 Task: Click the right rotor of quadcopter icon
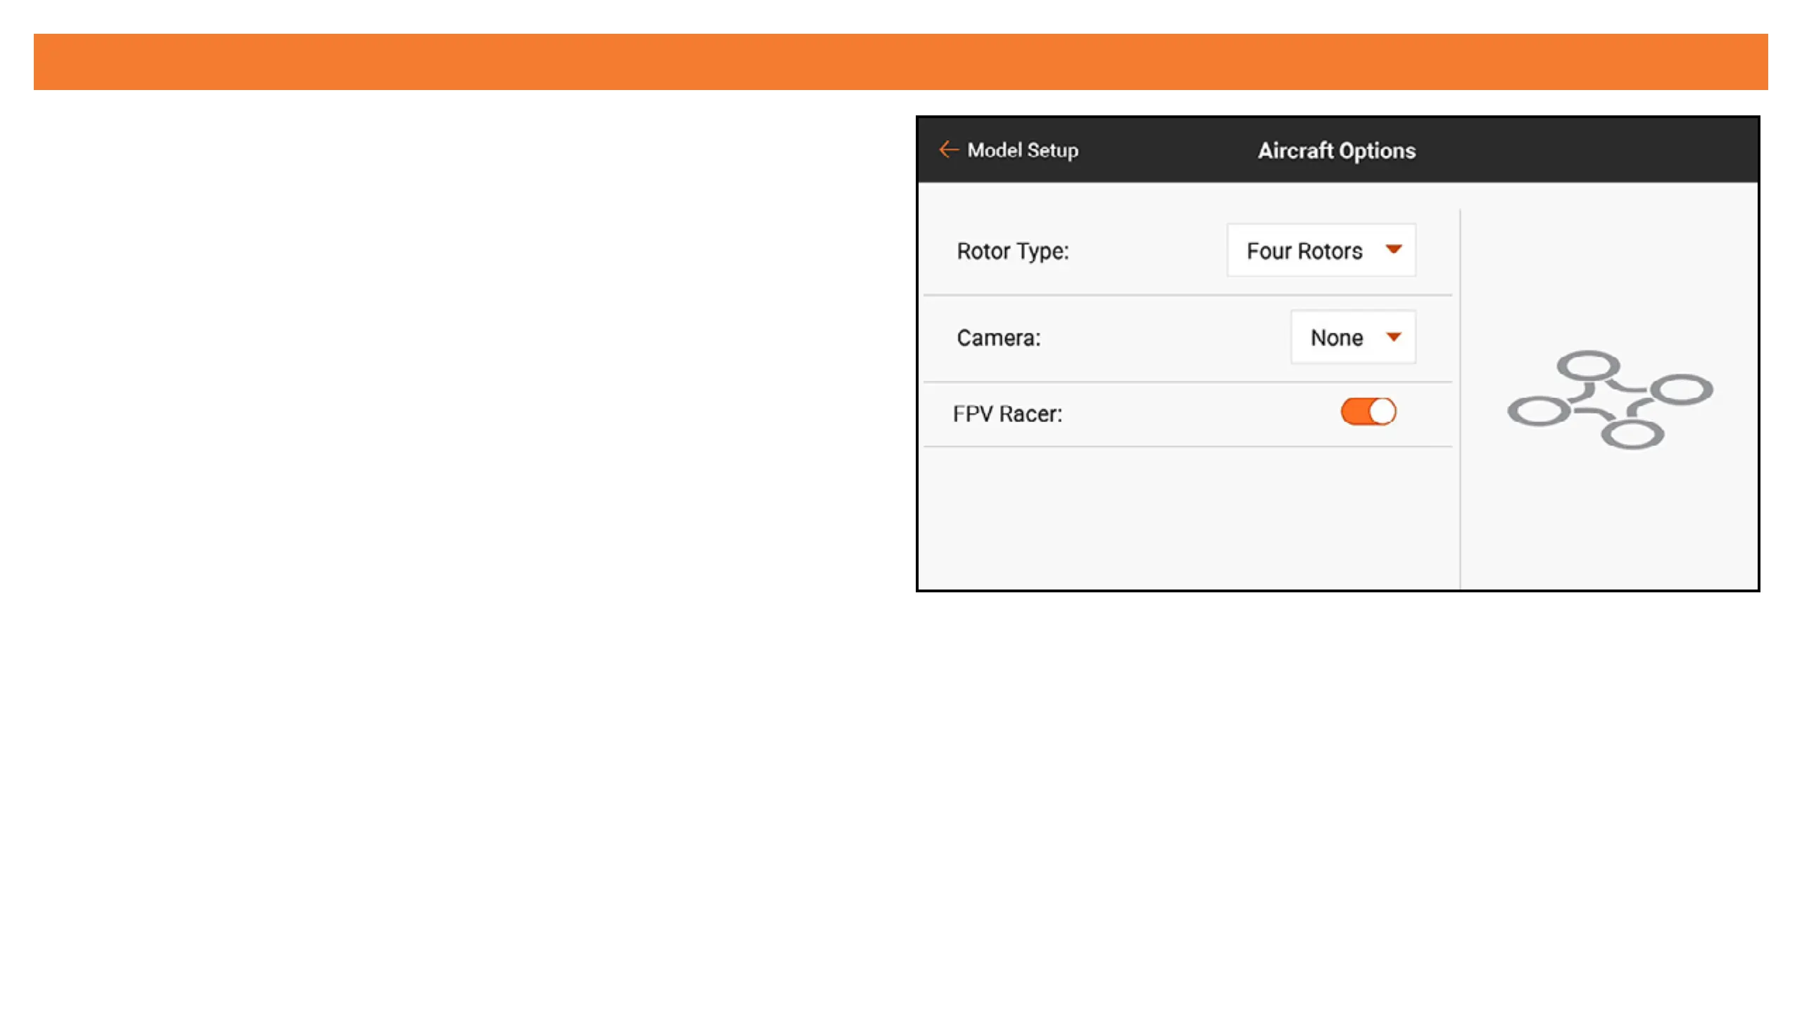point(1682,389)
